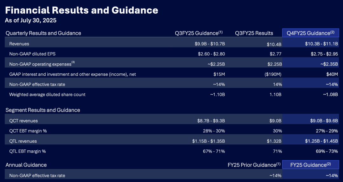Select the $10.4B Q3FY25 revenue result
343x182 pixels.
274,44
